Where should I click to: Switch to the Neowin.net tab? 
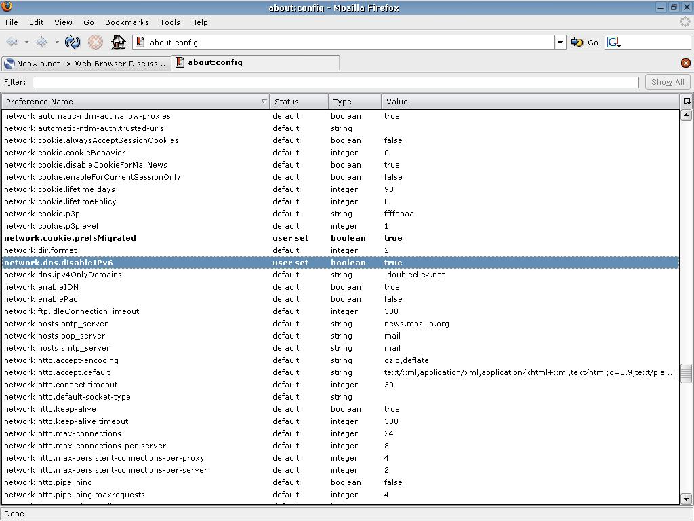click(x=86, y=63)
